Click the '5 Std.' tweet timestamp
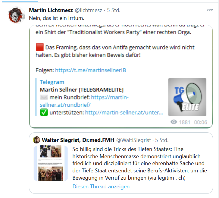Viewport: 219px width, 198px height. coord(114,10)
